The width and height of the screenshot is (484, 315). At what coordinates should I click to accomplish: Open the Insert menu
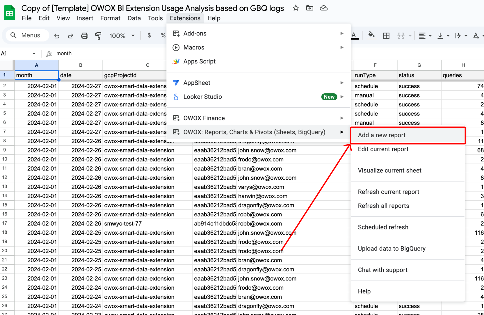point(85,18)
